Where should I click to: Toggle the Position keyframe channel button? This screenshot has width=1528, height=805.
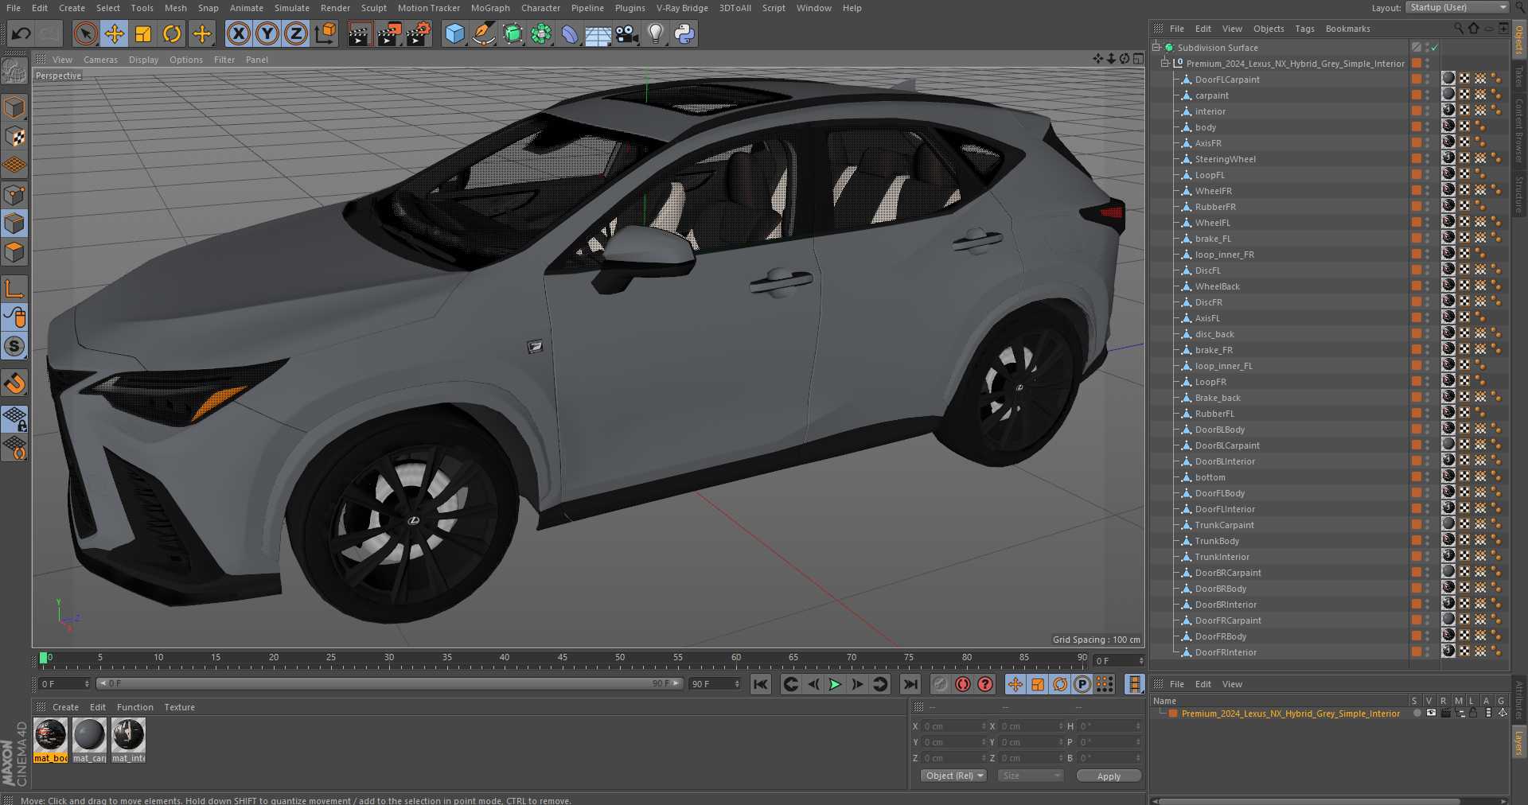pos(1015,684)
